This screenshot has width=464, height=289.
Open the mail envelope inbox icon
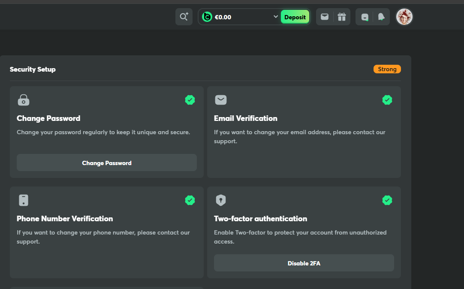pos(325,17)
